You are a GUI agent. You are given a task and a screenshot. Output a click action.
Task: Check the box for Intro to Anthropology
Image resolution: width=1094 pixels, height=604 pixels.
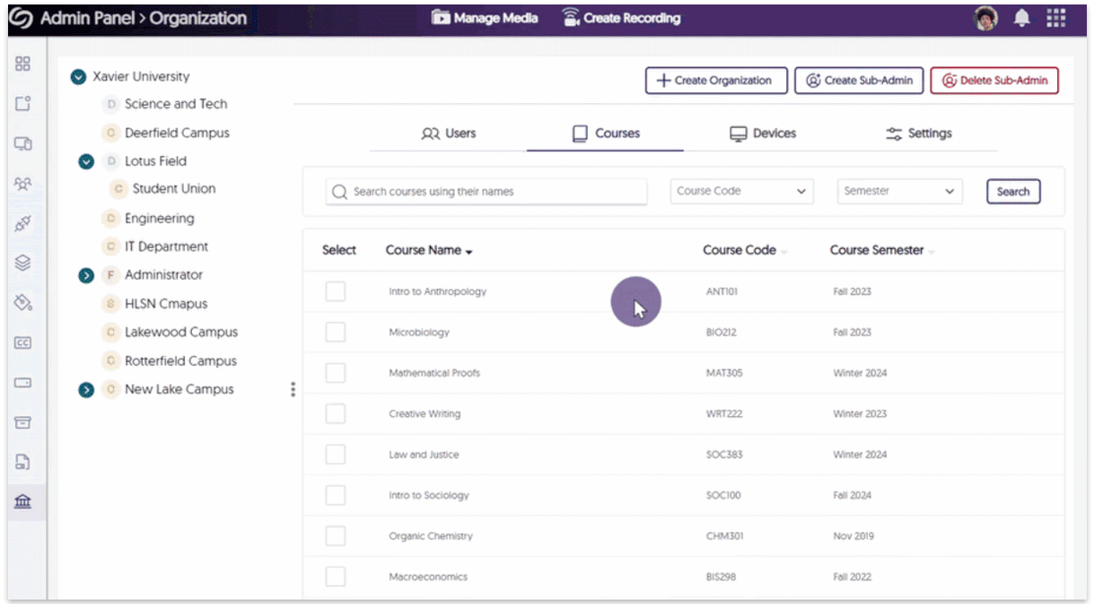coord(336,291)
